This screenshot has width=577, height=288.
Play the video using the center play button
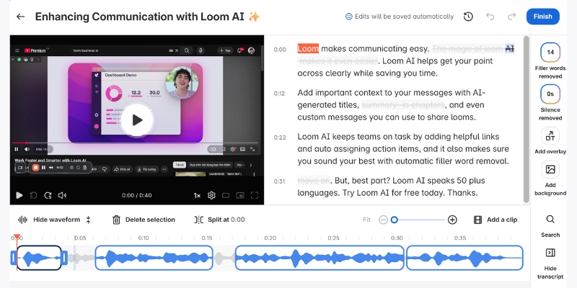click(137, 120)
